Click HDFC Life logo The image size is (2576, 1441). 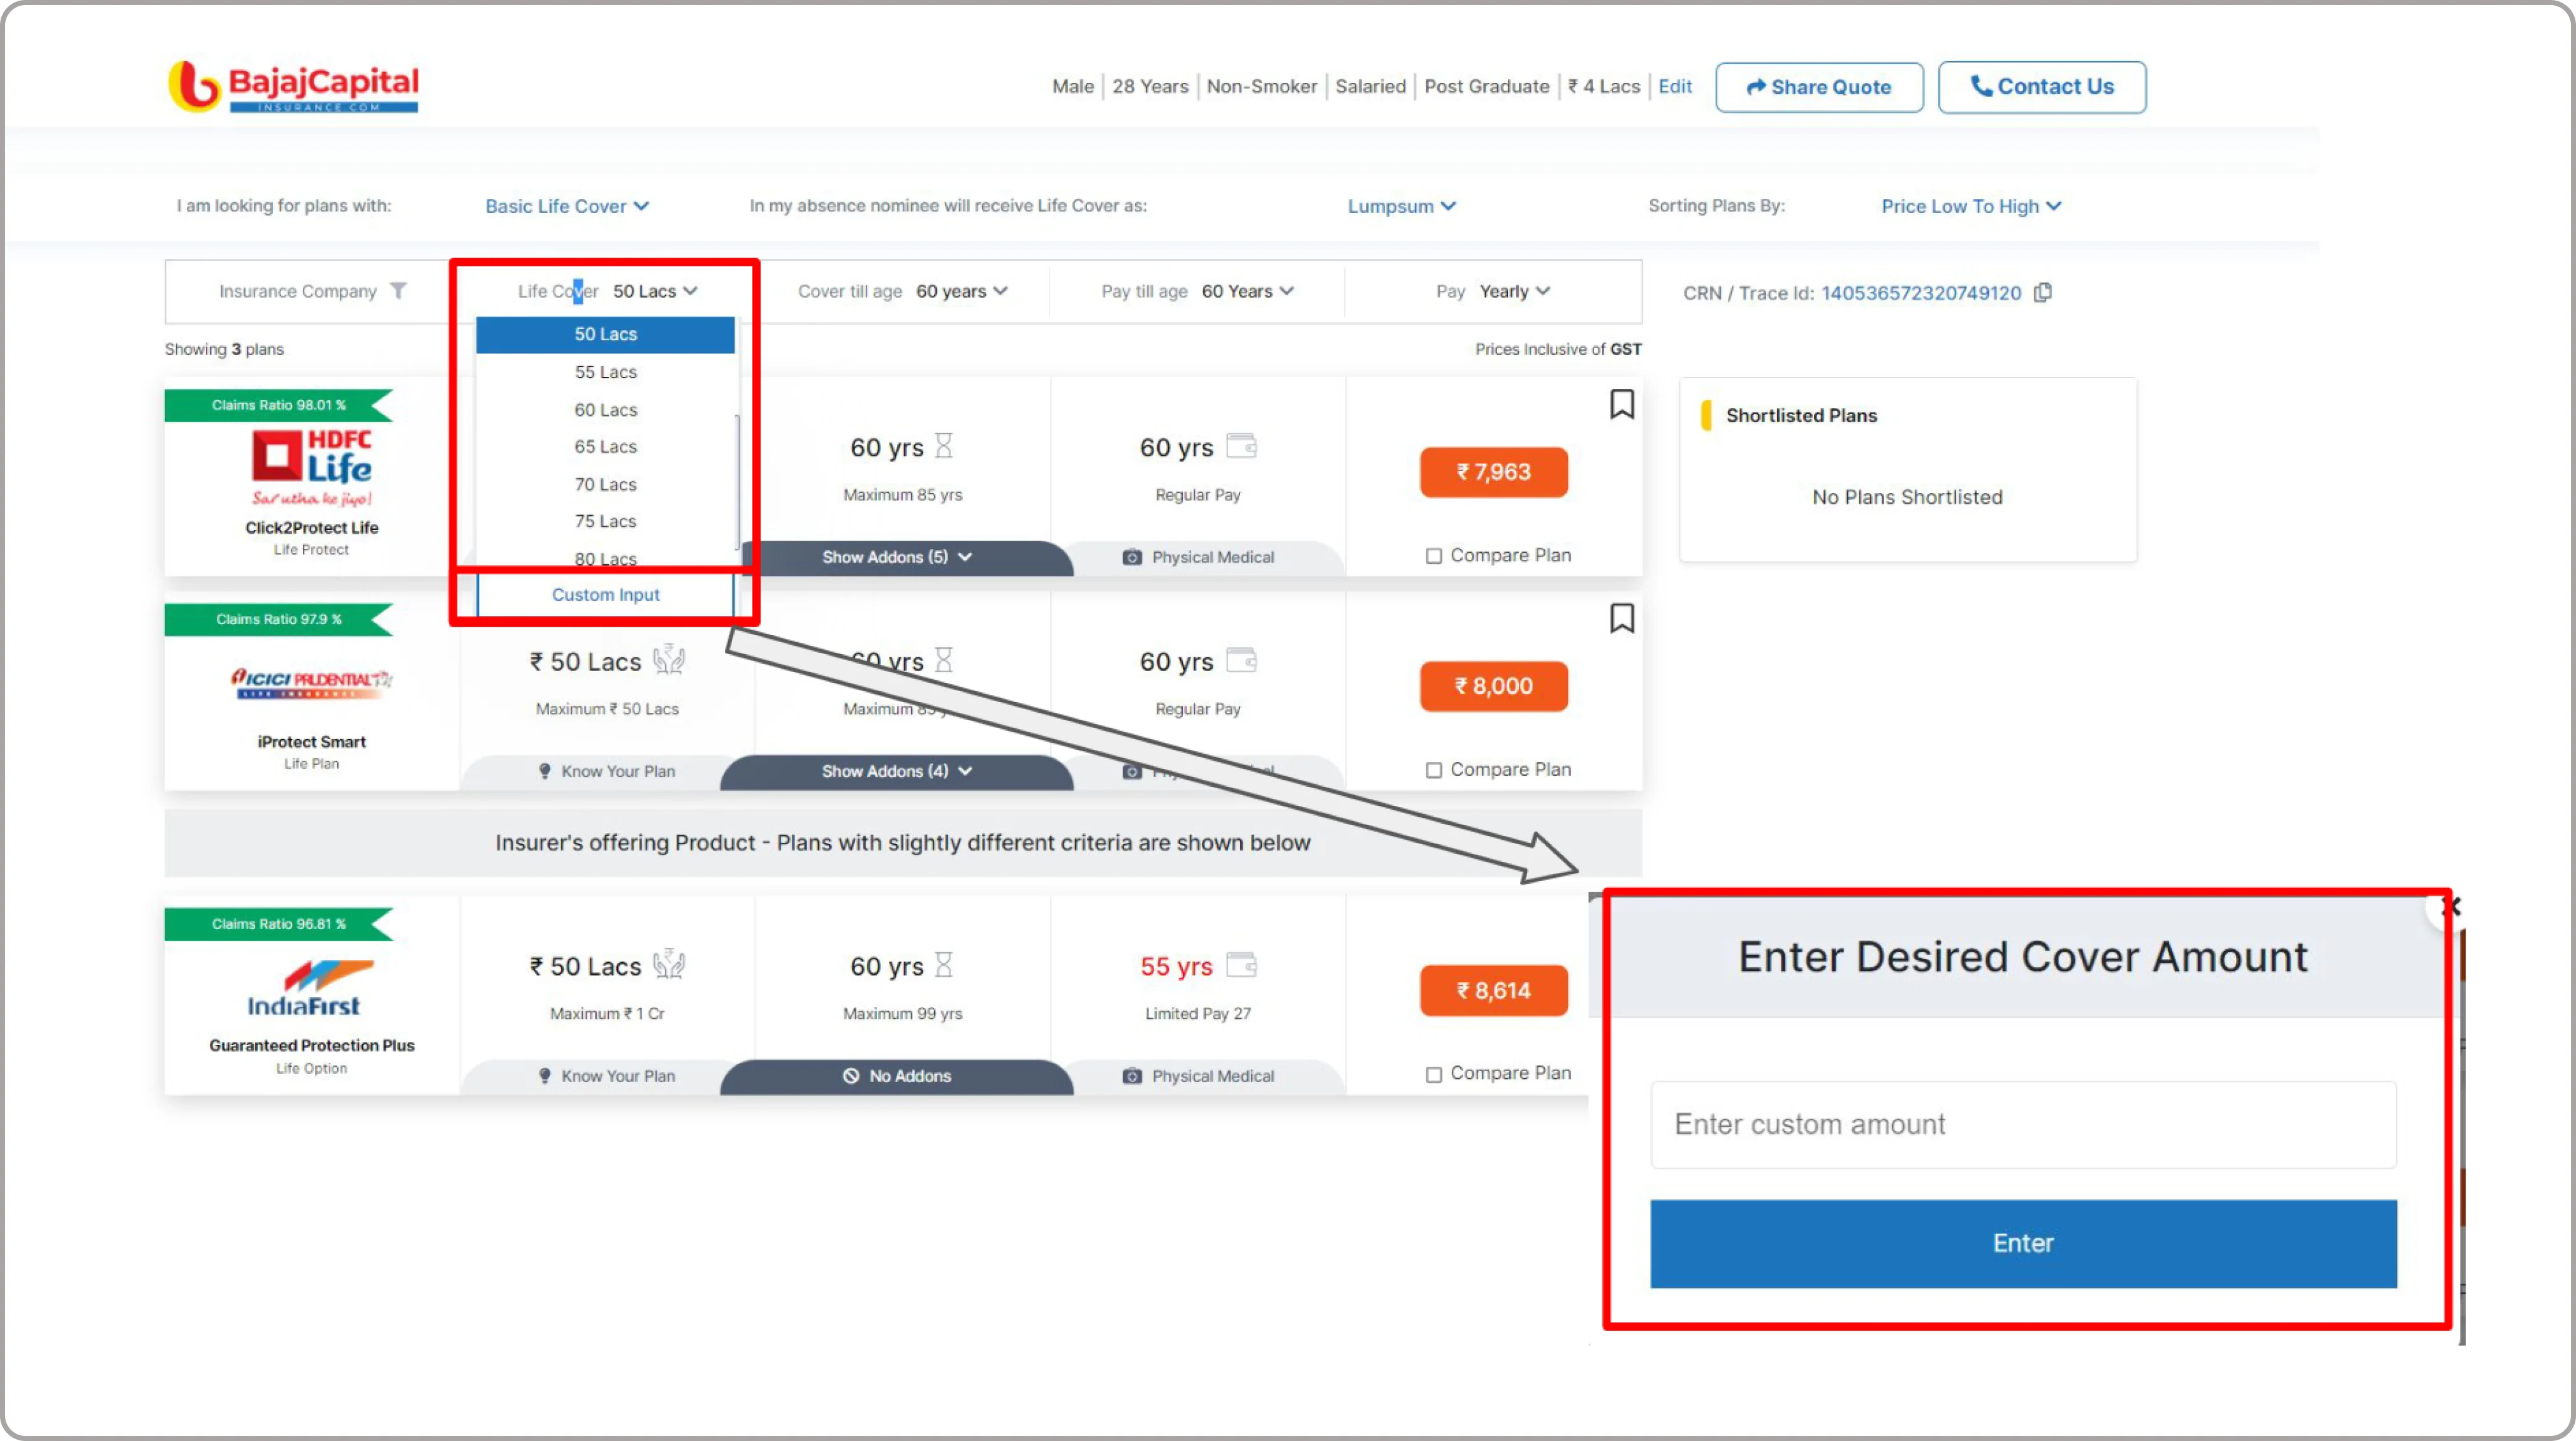[x=311, y=468]
